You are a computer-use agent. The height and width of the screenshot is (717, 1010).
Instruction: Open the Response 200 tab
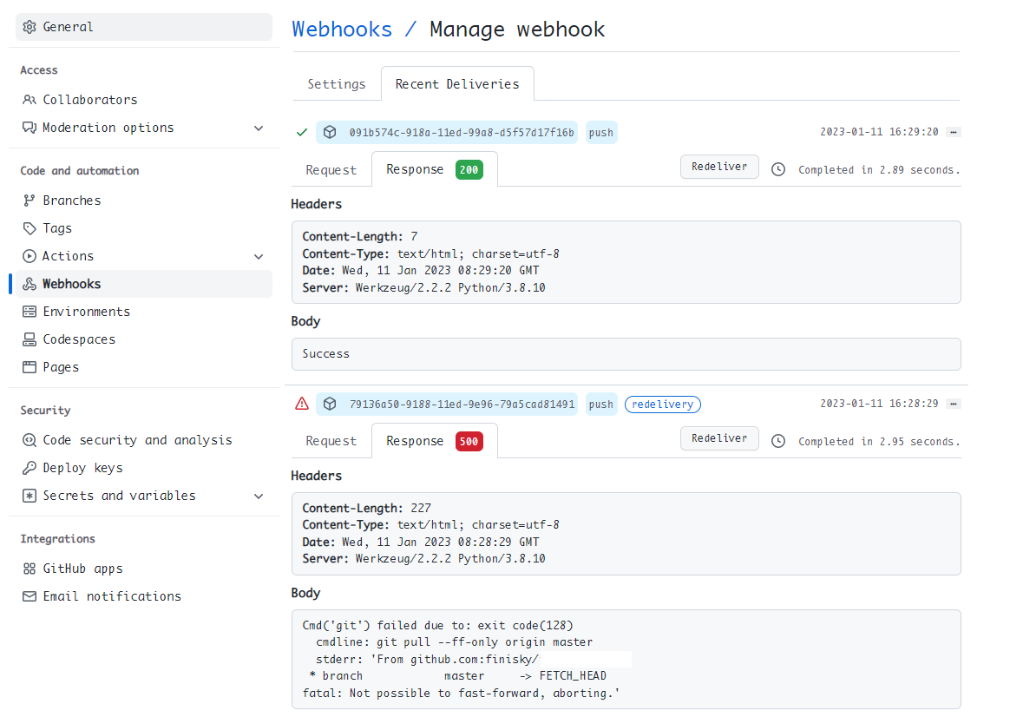tap(434, 168)
